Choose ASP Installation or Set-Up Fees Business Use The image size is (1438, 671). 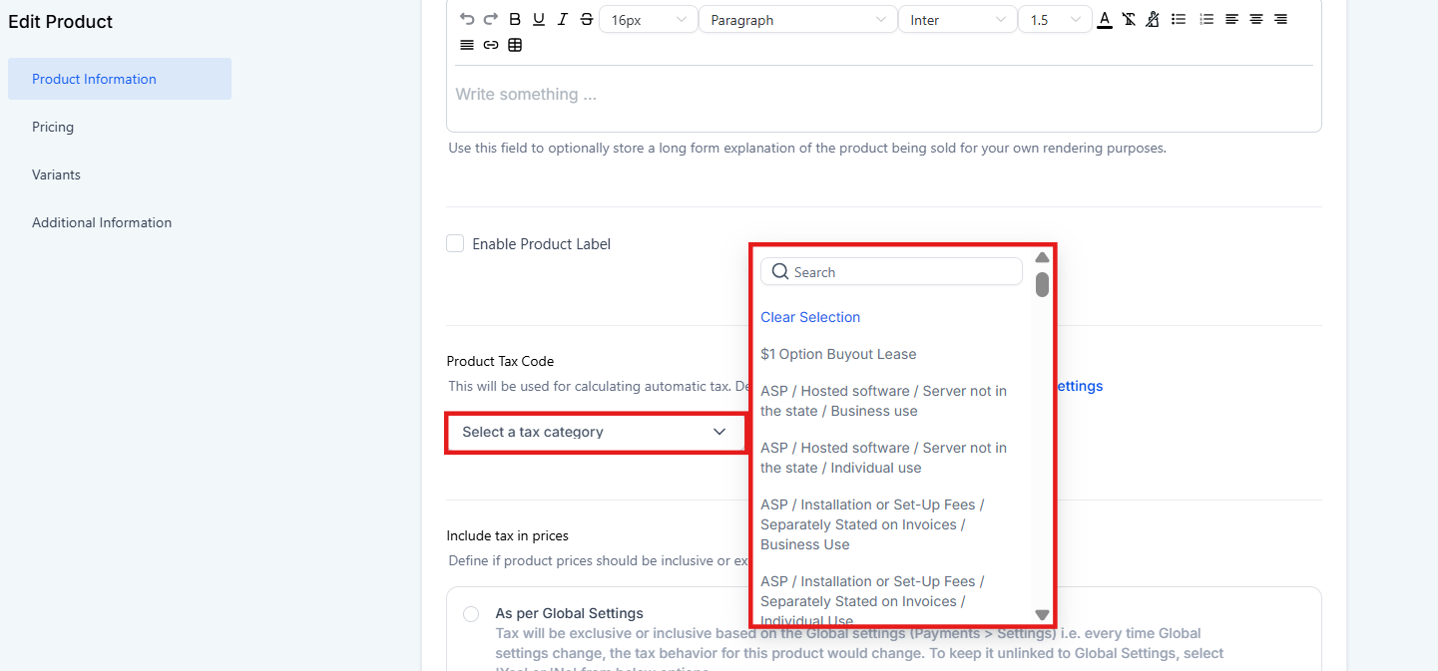coord(873,524)
